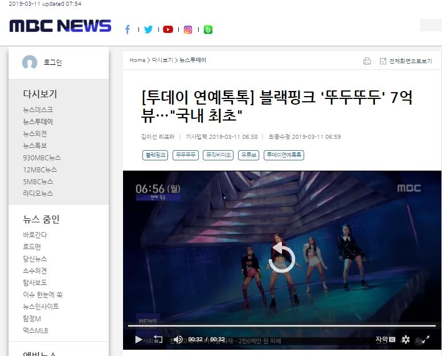Open 바로간다 under 뉴스 줌인
The width and height of the screenshot is (442, 356).
tap(35, 235)
